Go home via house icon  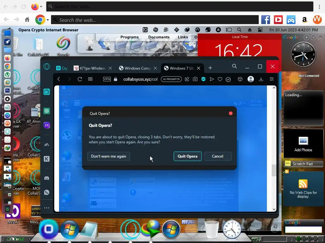pyautogui.click(x=27, y=20)
